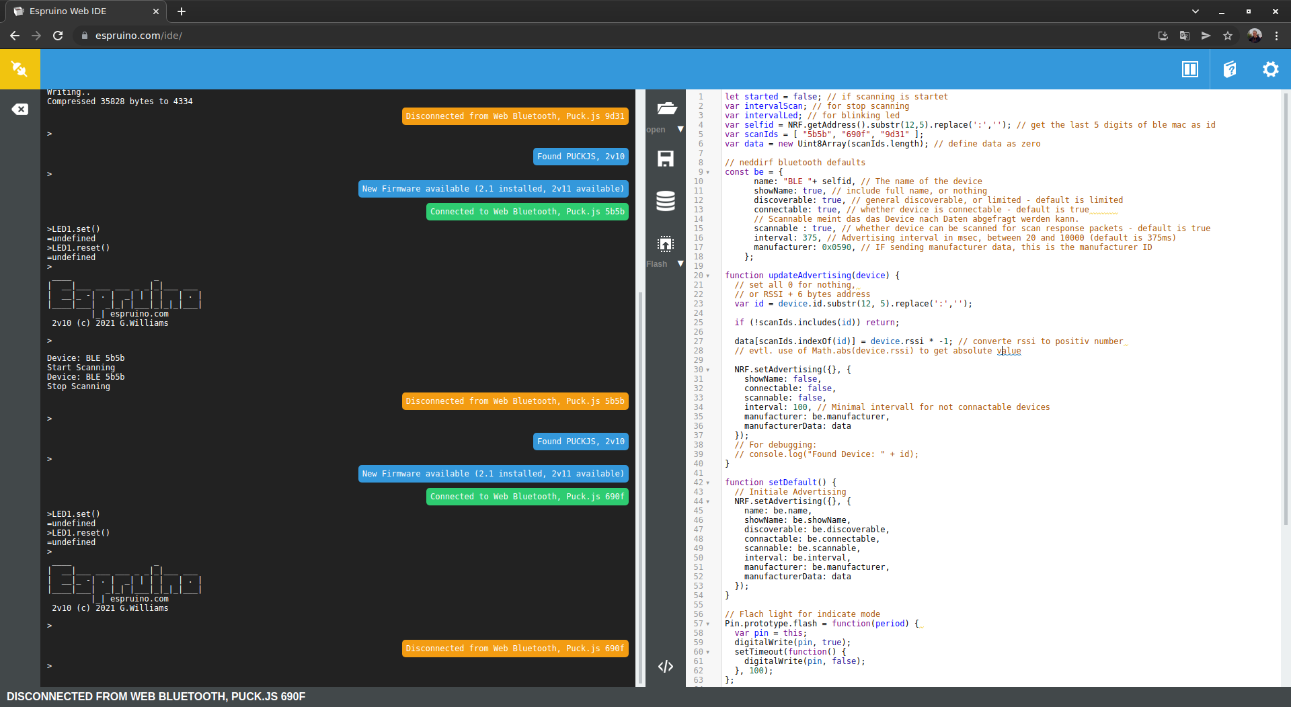
Task: Click the Connected Puck.js 690f notification
Action: tap(527, 497)
